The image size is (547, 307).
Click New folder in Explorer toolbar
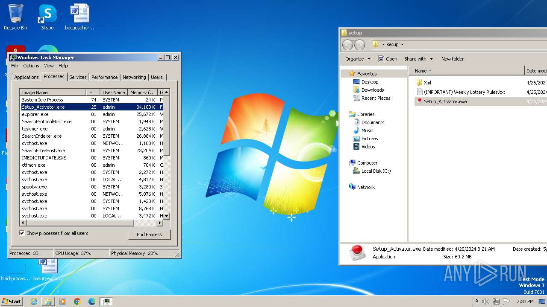click(453, 59)
